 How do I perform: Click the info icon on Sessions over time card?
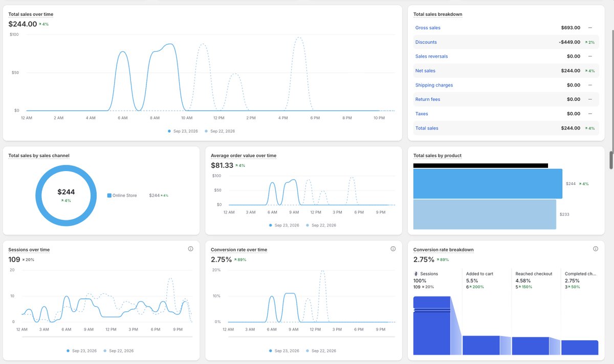tap(190, 249)
